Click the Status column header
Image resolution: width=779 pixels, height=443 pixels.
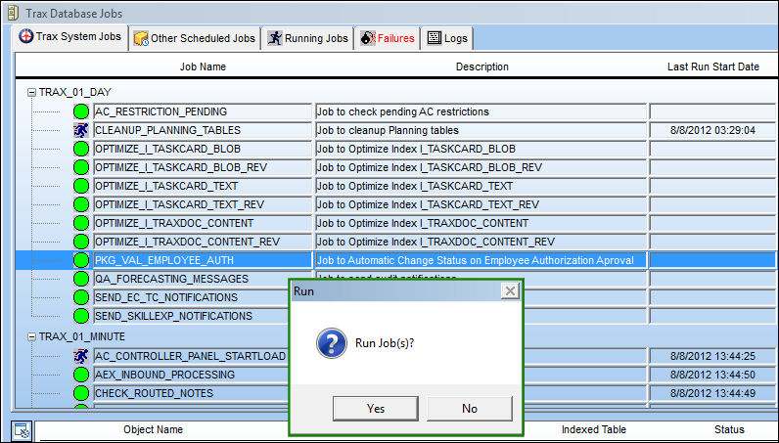[x=729, y=429]
